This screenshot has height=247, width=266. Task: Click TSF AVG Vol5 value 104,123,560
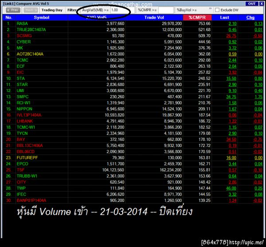click(x=113, y=170)
